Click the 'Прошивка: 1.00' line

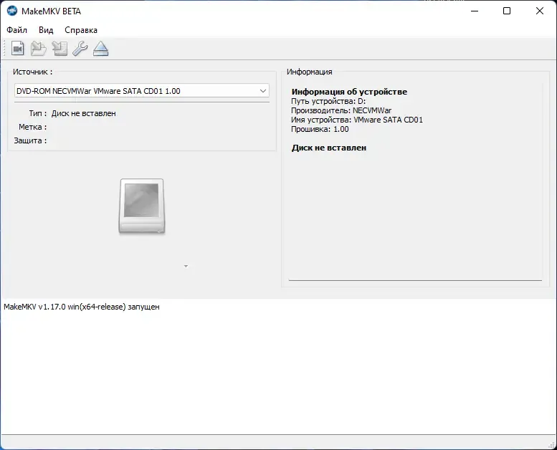click(x=320, y=129)
